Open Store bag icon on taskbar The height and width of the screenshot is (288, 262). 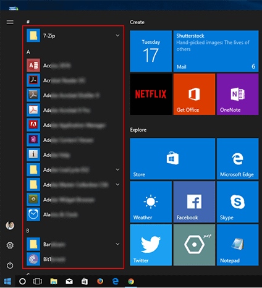(85, 281)
